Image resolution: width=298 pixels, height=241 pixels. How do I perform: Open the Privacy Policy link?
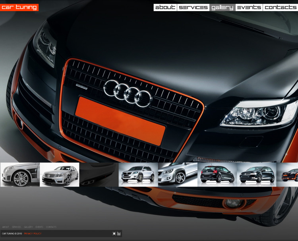[x=33, y=233]
